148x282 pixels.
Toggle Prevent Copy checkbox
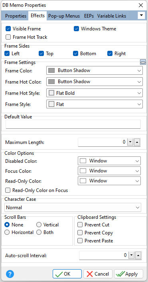pyautogui.click(x=80, y=232)
